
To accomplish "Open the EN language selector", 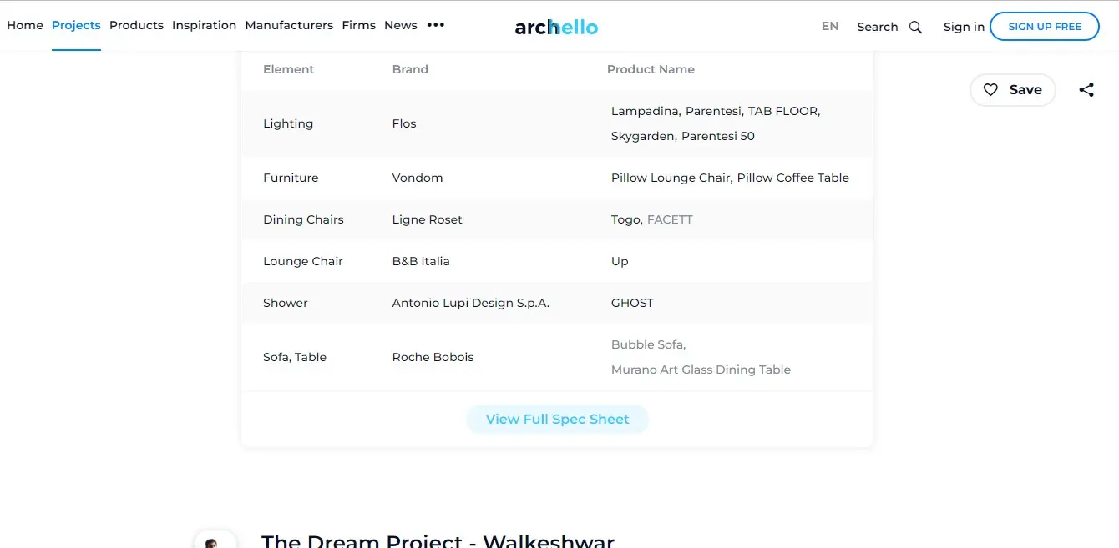I will (830, 26).
